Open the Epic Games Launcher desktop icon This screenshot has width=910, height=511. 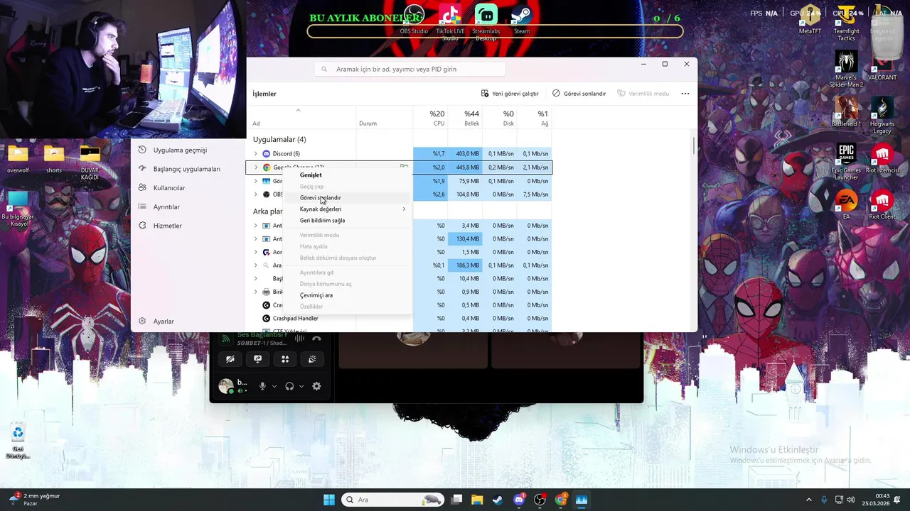tap(846, 163)
